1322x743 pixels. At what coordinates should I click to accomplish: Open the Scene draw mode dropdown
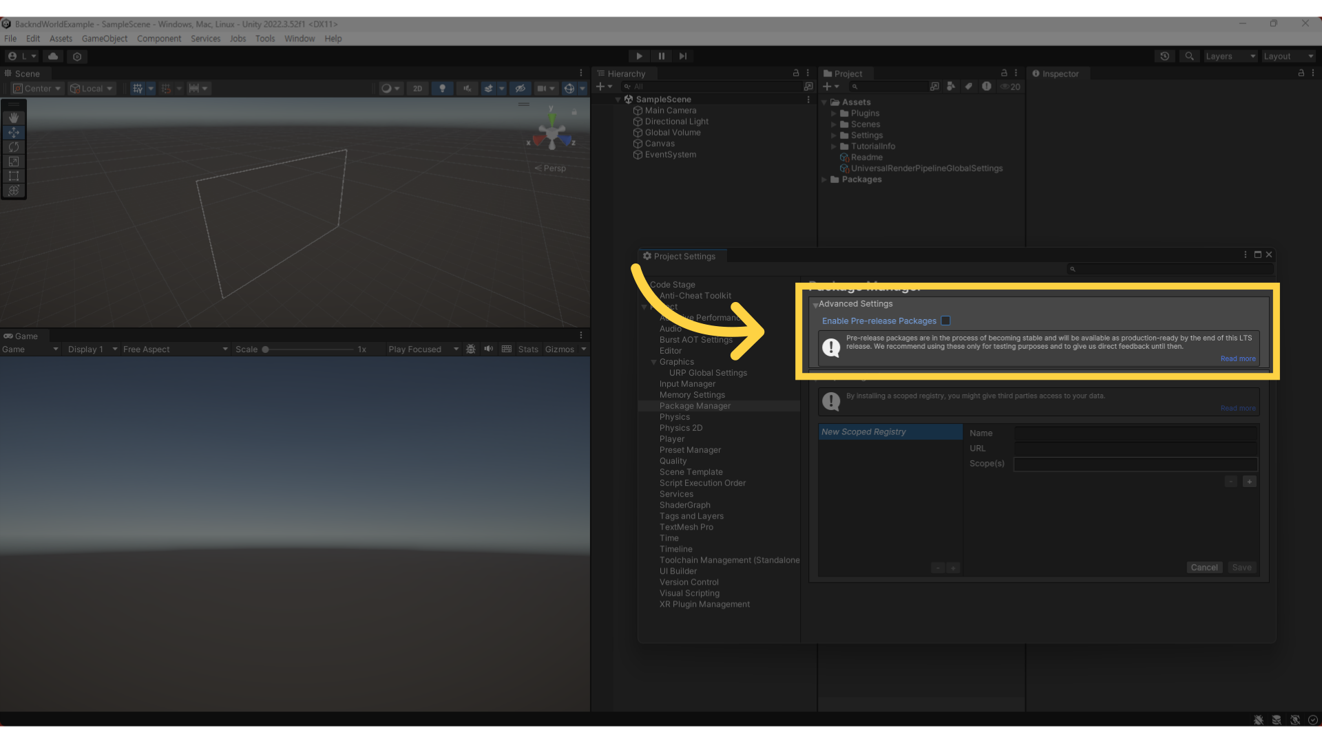coord(390,88)
